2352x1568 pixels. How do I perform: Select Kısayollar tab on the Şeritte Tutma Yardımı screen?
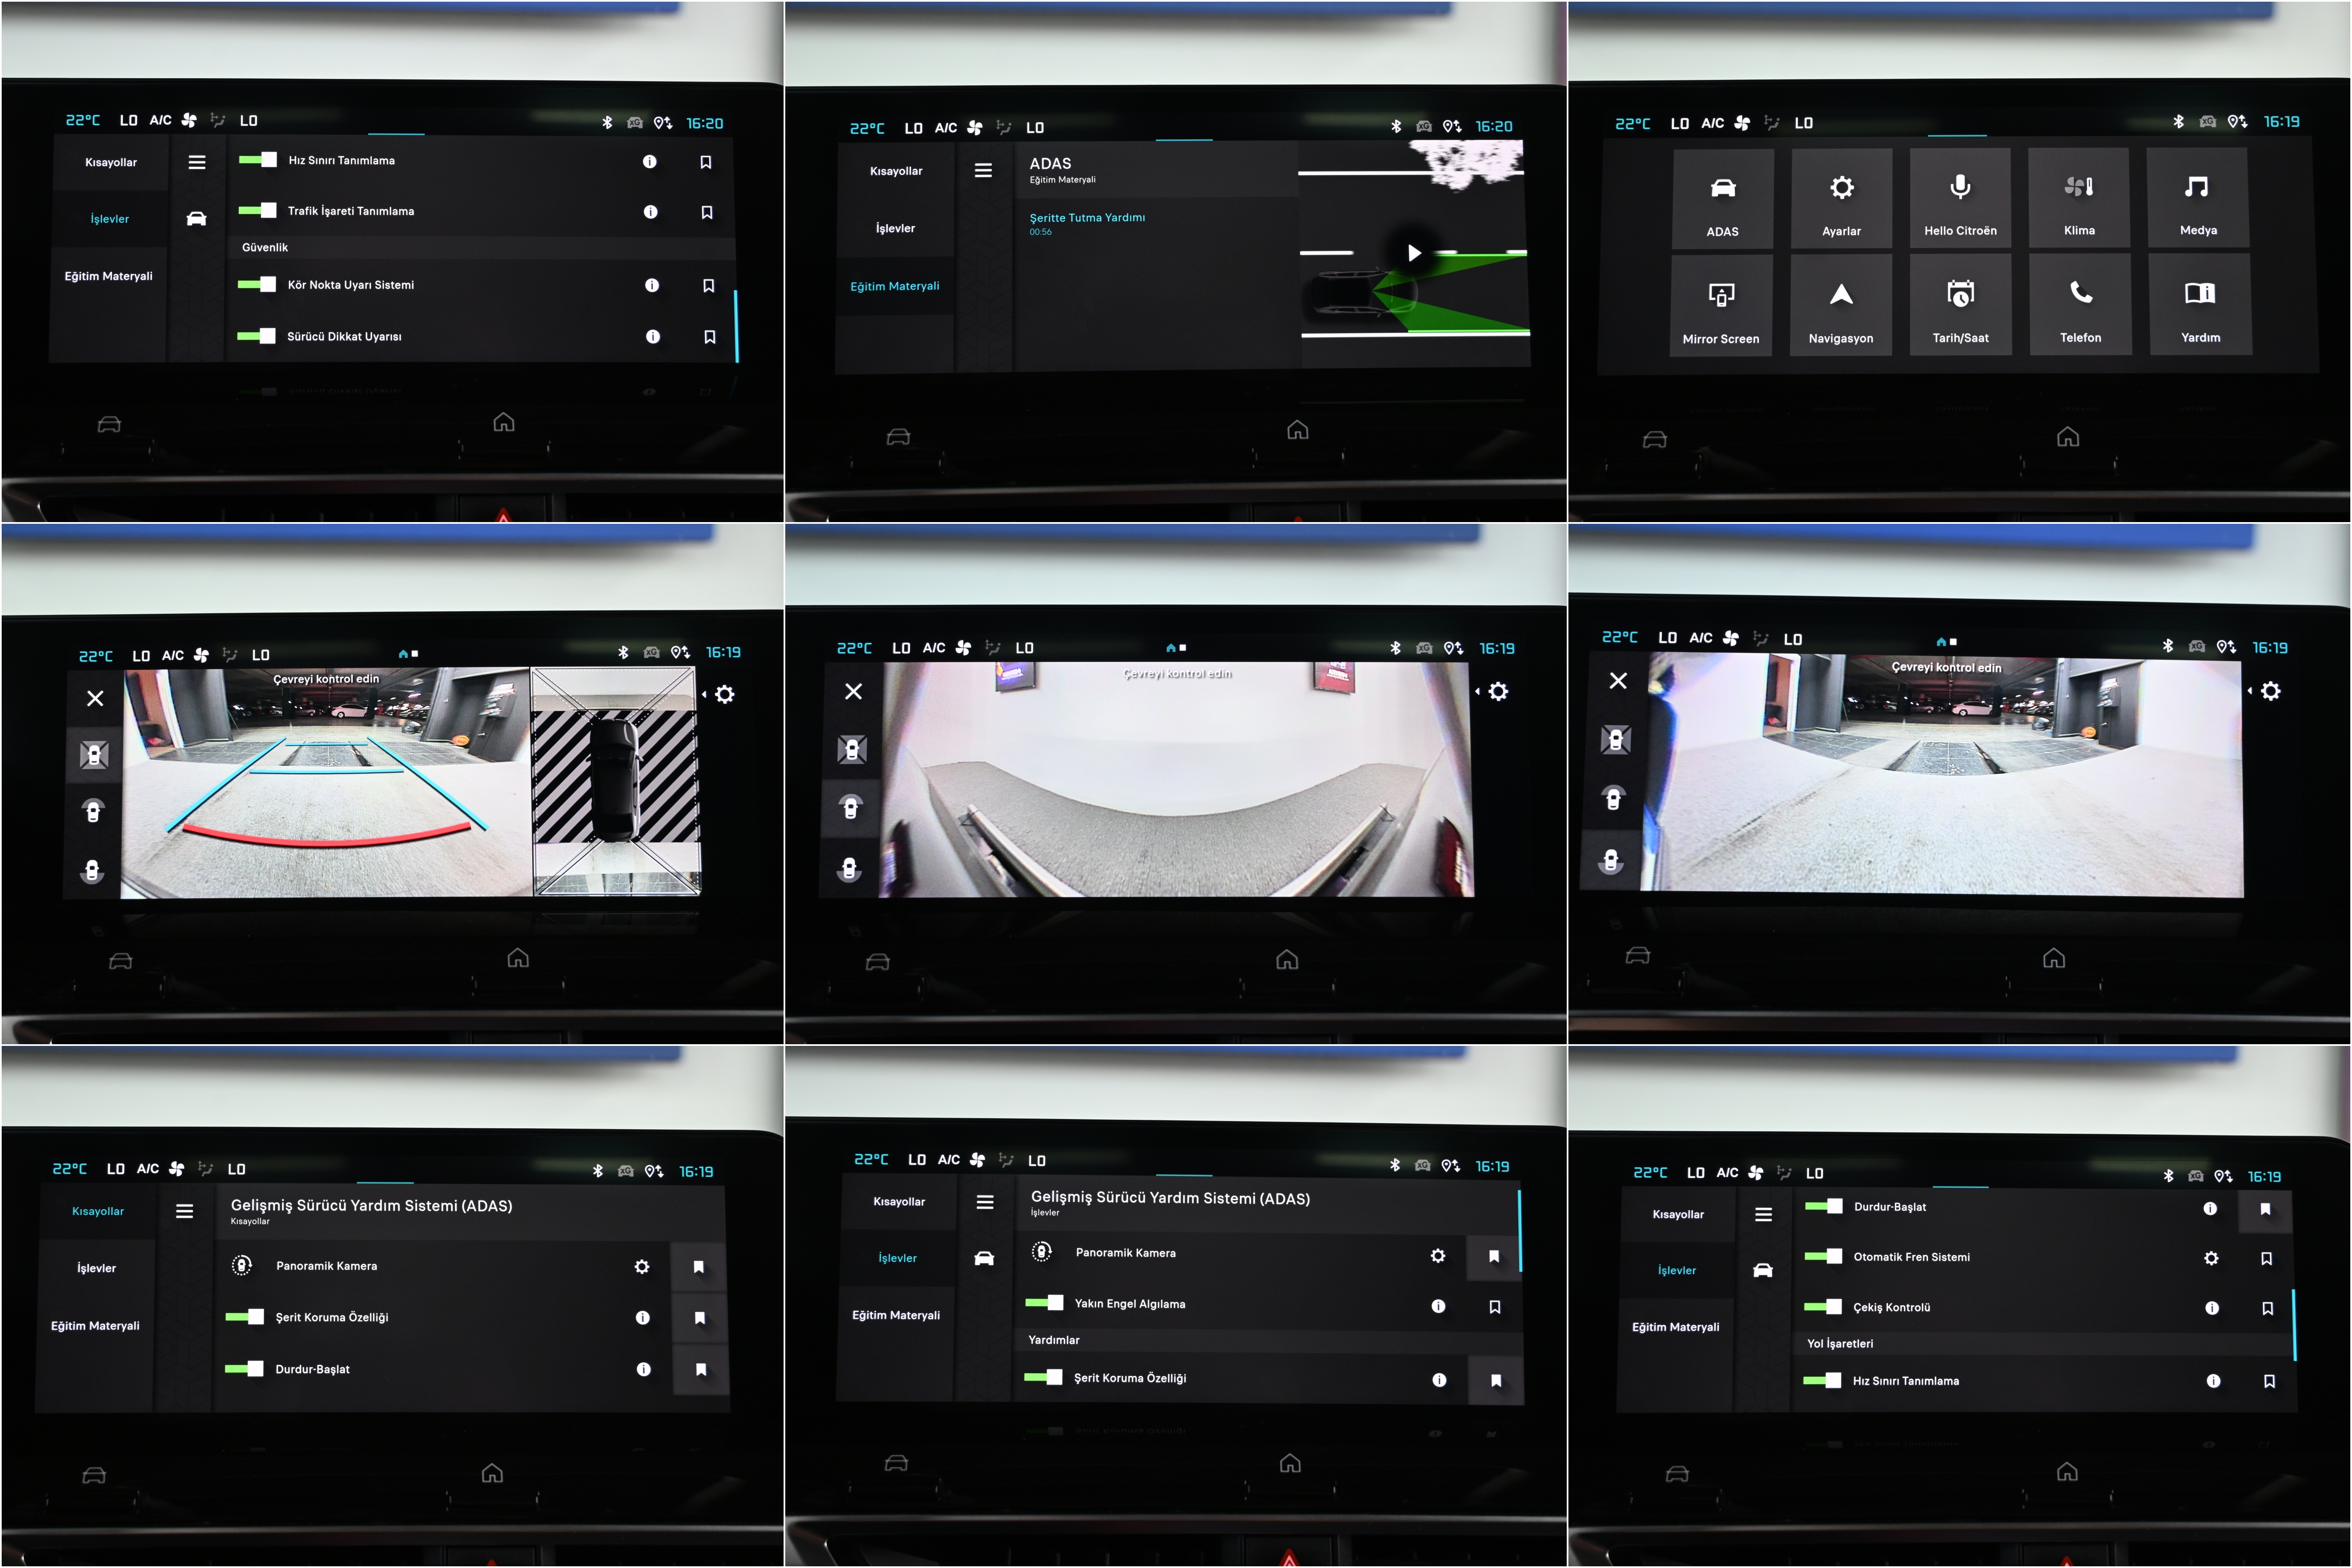pyautogui.click(x=896, y=171)
